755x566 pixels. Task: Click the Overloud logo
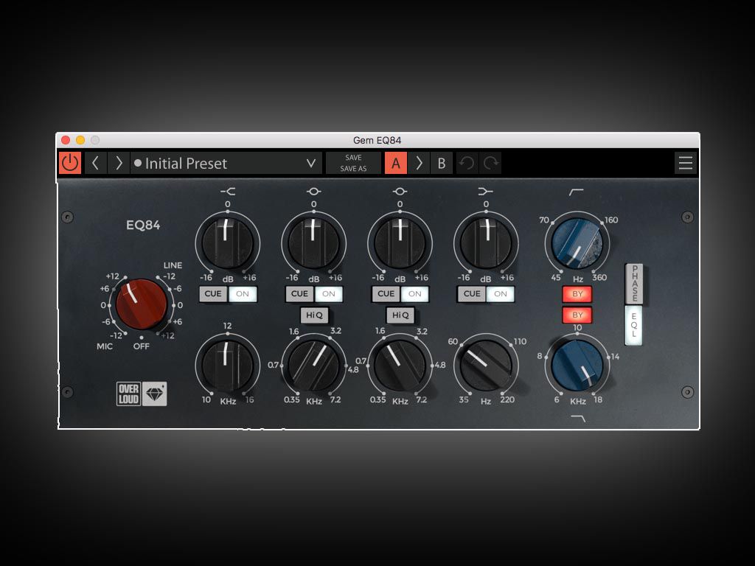[128, 394]
